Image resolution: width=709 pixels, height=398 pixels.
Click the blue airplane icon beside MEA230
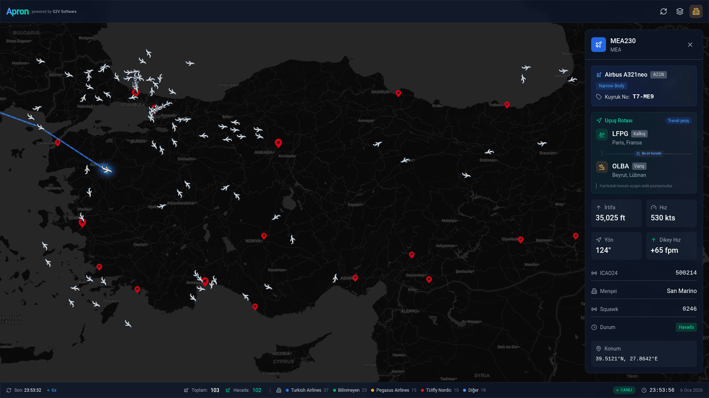[599, 44]
